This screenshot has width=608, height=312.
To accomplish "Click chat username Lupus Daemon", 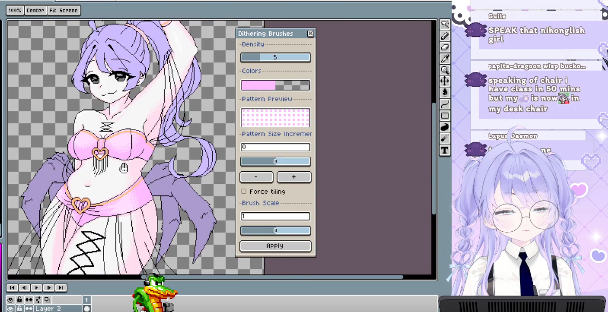I will [x=513, y=136].
